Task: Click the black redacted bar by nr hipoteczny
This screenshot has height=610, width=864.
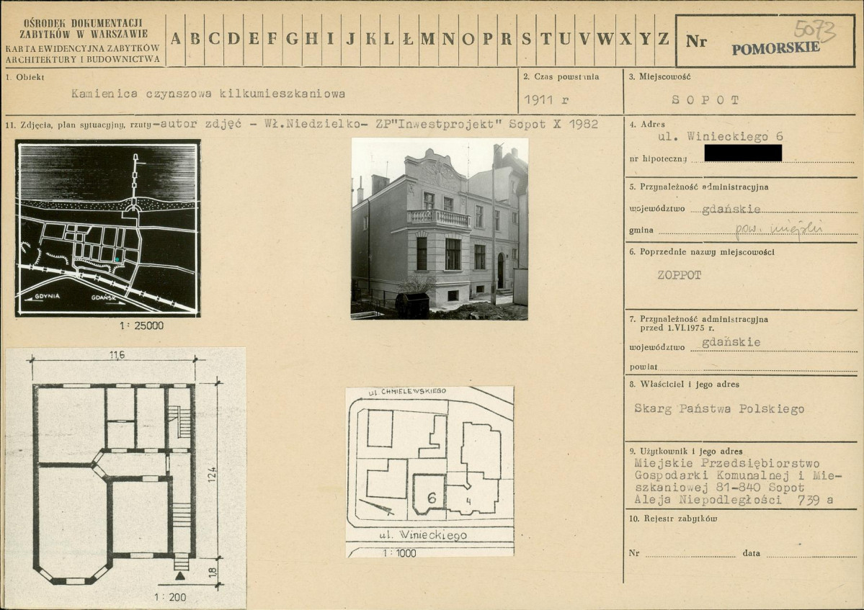Action: click(x=742, y=153)
